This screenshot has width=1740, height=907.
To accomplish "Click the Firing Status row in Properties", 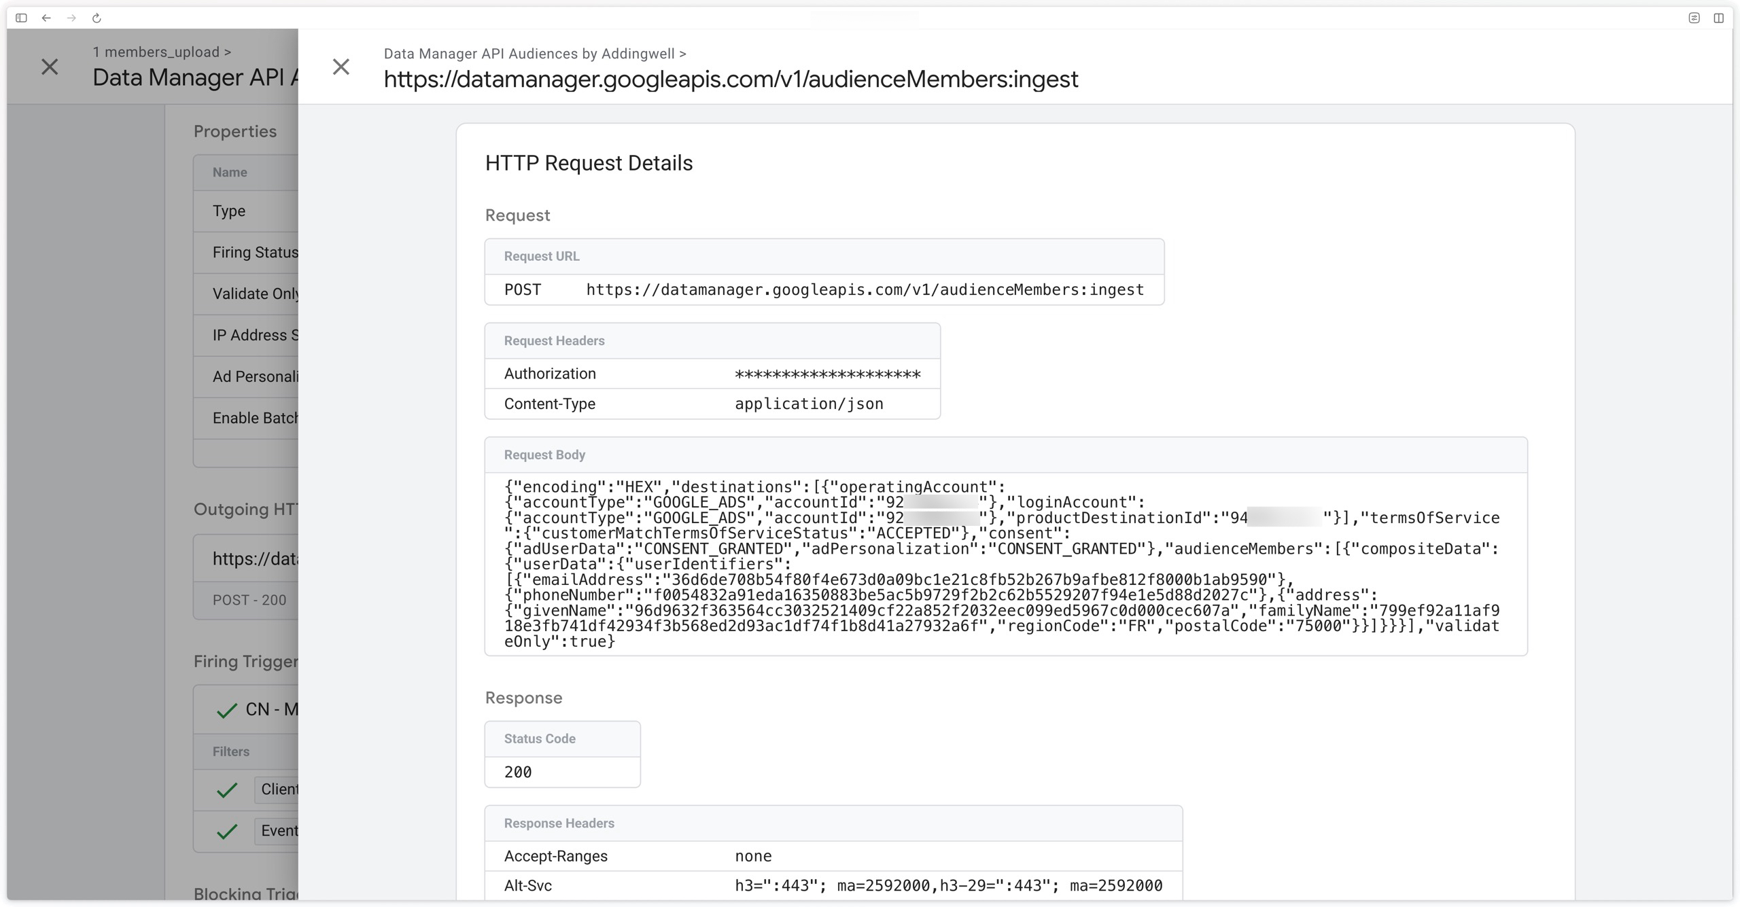I will (x=245, y=253).
